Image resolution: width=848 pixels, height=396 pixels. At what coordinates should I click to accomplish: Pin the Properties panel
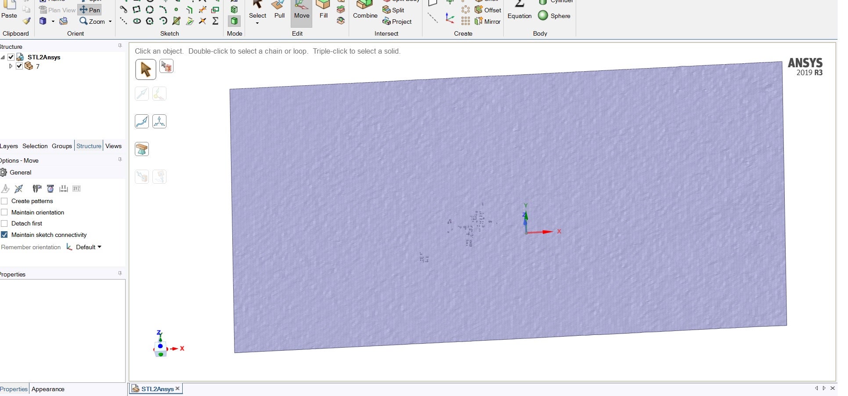click(x=120, y=273)
